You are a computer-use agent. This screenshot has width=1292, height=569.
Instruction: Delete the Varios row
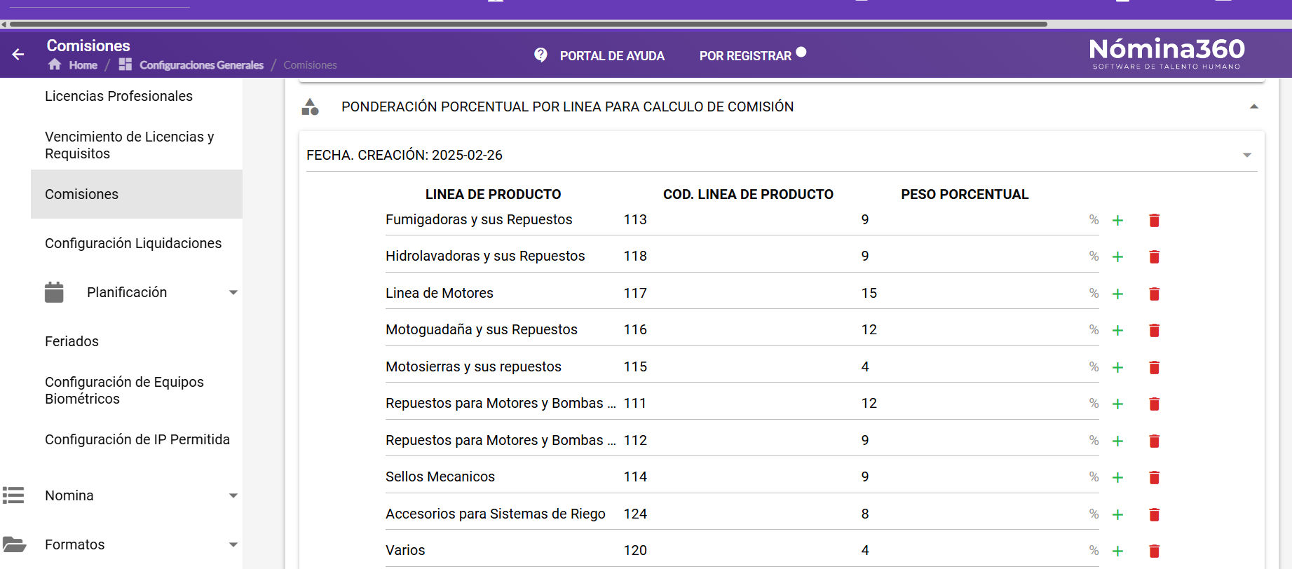pyautogui.click(x=1154, y=551)
